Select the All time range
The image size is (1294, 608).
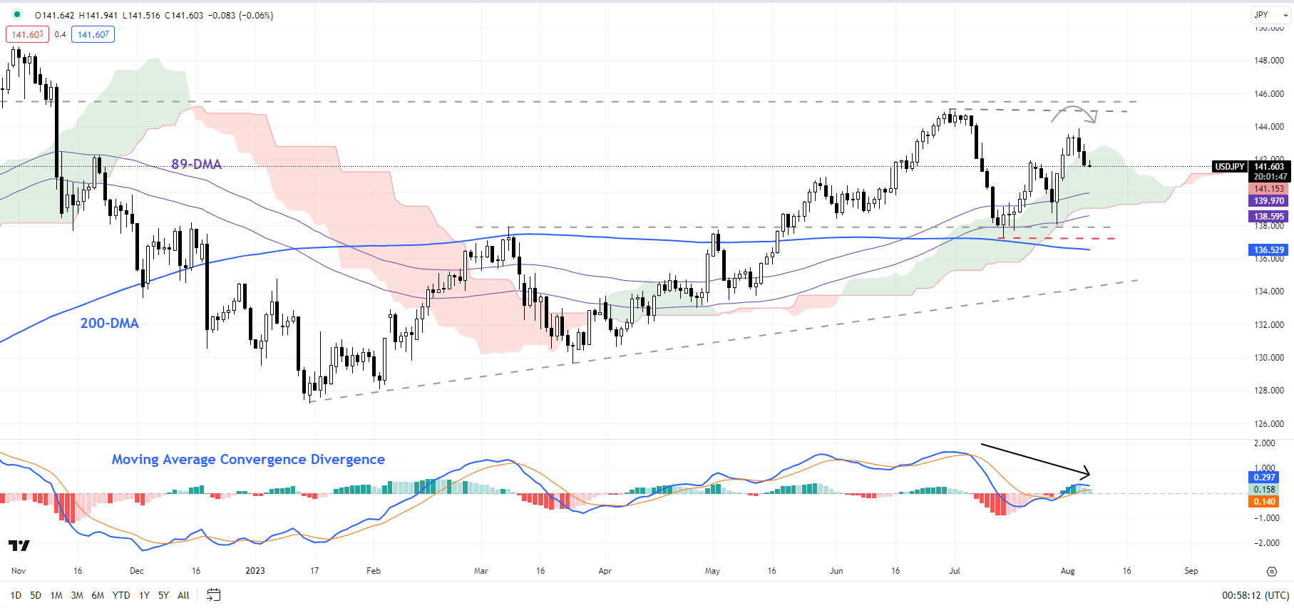tap(183, 595)
